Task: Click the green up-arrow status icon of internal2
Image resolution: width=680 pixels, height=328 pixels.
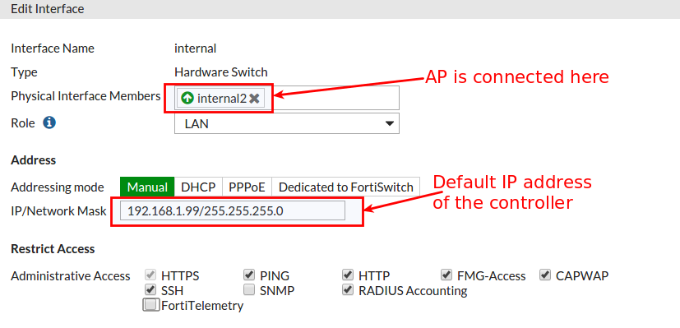Action: tap(187, 99)
